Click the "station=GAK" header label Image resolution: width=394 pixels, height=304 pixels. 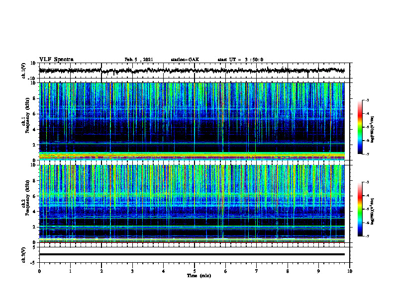tap(185, 60)
